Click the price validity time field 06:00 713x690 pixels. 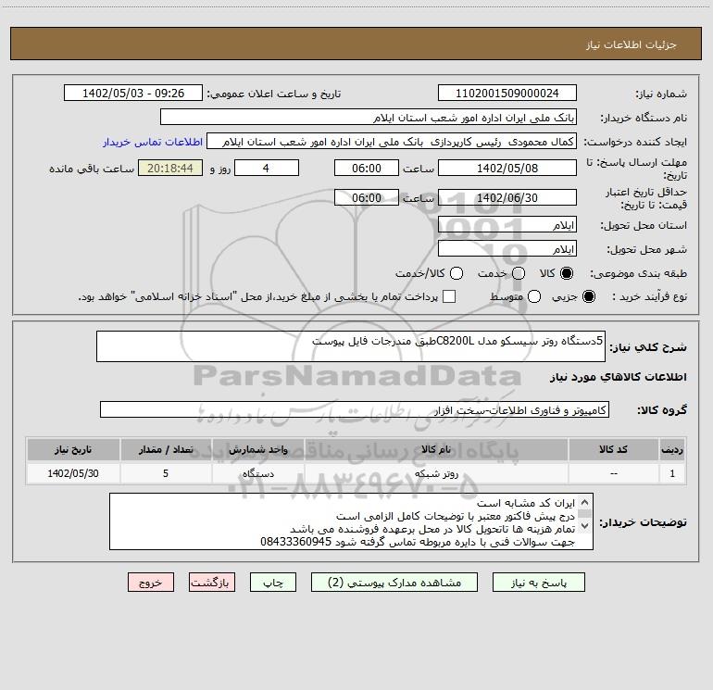point(367,197)
